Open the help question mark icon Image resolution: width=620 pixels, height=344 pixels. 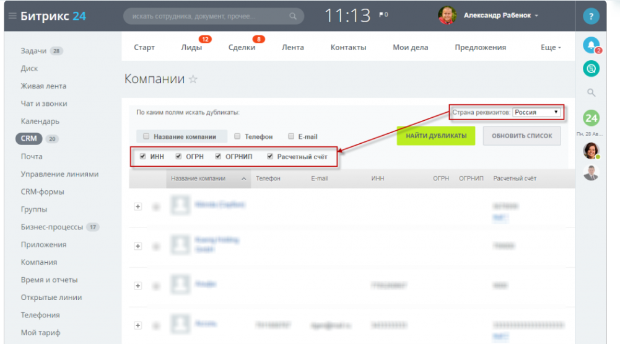[591, 16]
